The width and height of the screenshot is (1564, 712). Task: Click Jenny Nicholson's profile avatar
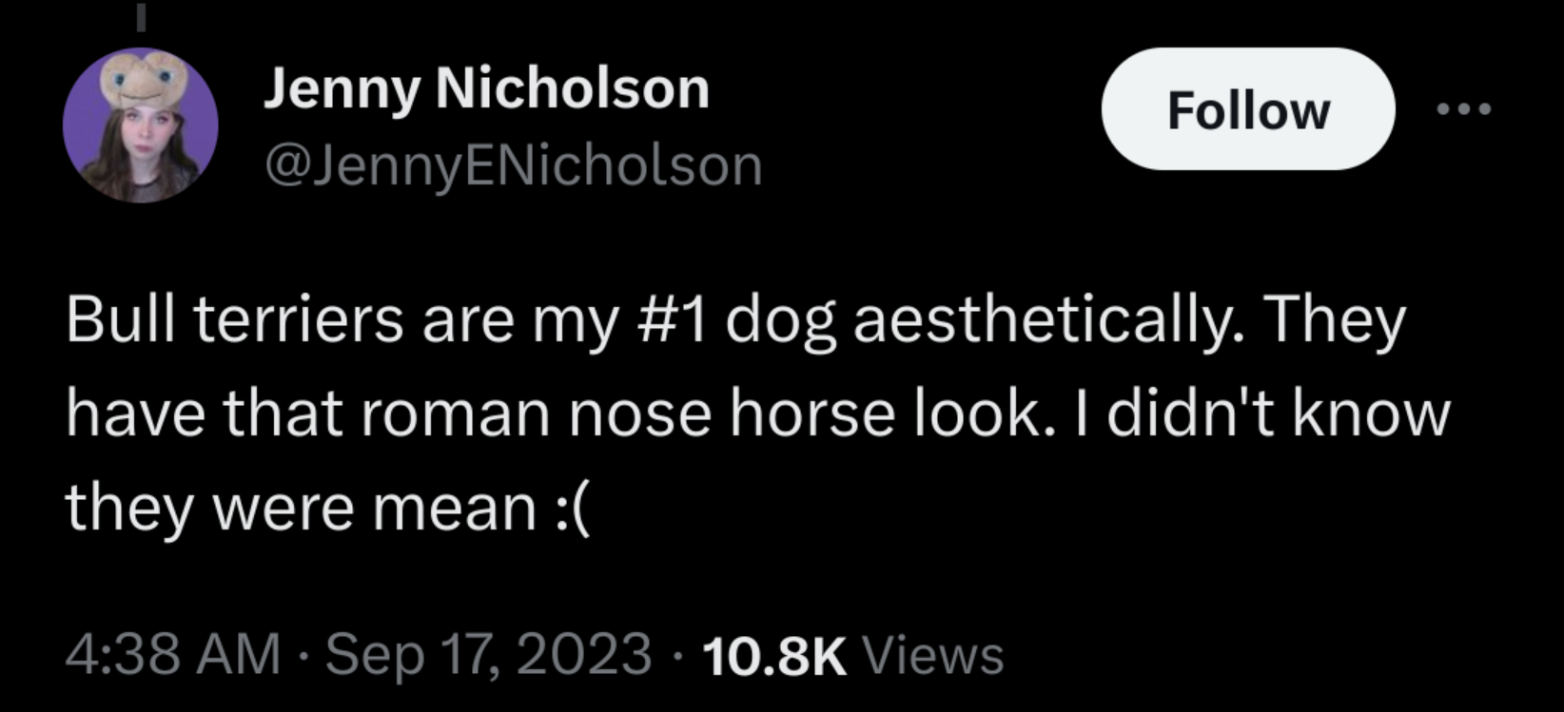[x=141, y=125]
